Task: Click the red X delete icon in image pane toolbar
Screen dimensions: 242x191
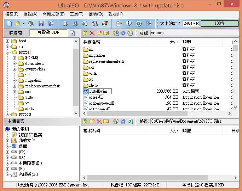Action: (x=92, y=33)
